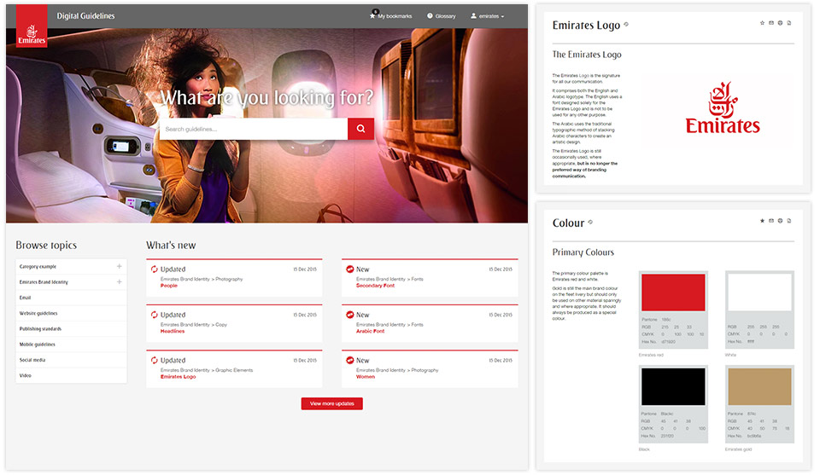The width and height of the screenshot is (820, 475).
Task: Click New badge icon on Arabic Font card
Action: click(x=350, y=315)
